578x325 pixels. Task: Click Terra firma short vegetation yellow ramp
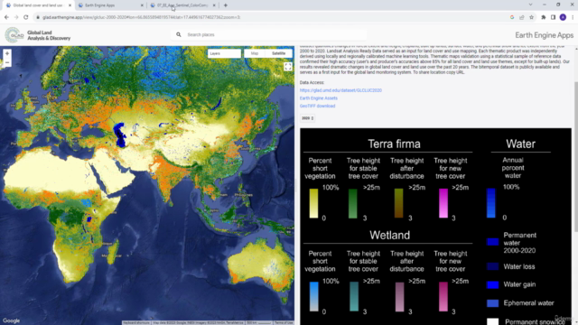[x=313, y=203]
